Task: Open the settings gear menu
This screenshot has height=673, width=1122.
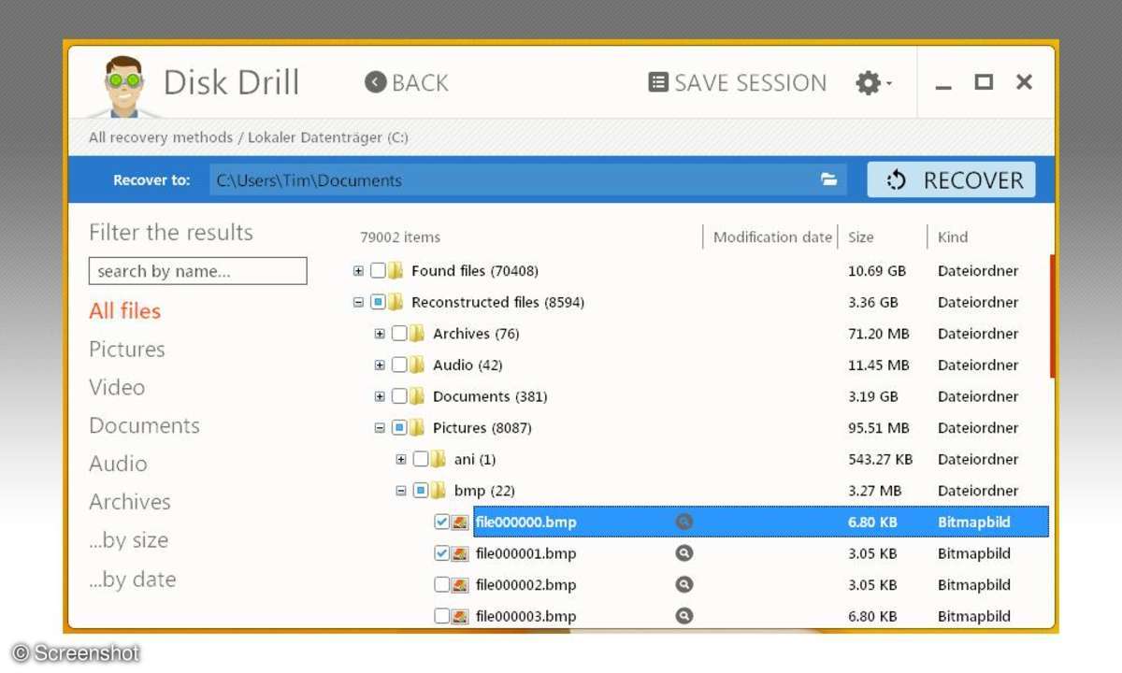Action: 873,83
